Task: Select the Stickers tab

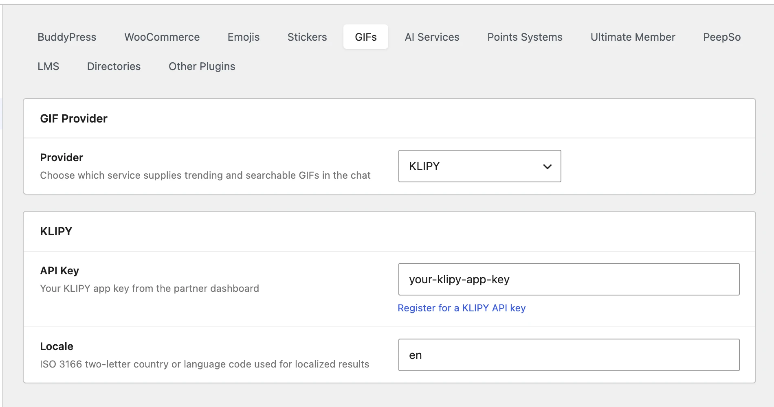Action: [307, 37]
